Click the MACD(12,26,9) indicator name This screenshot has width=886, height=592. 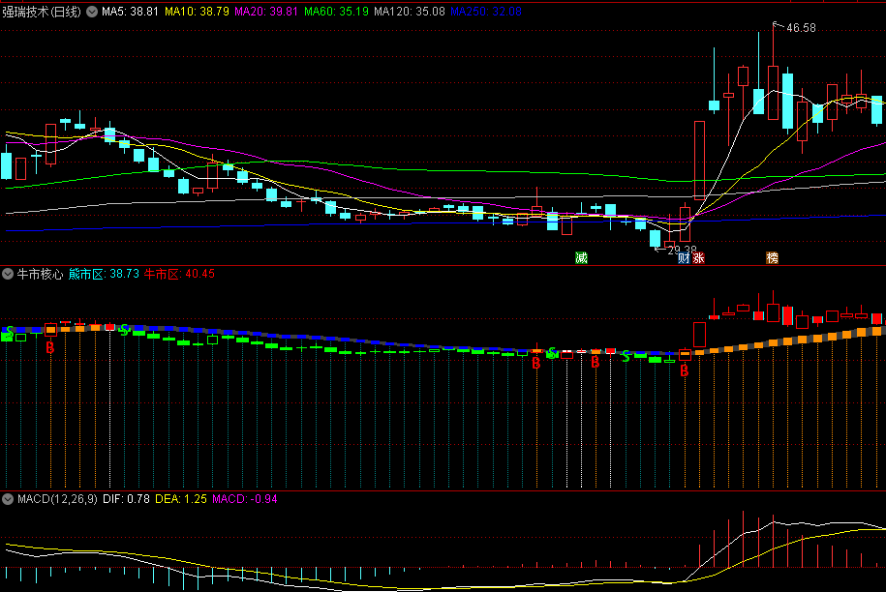[57, 499]
